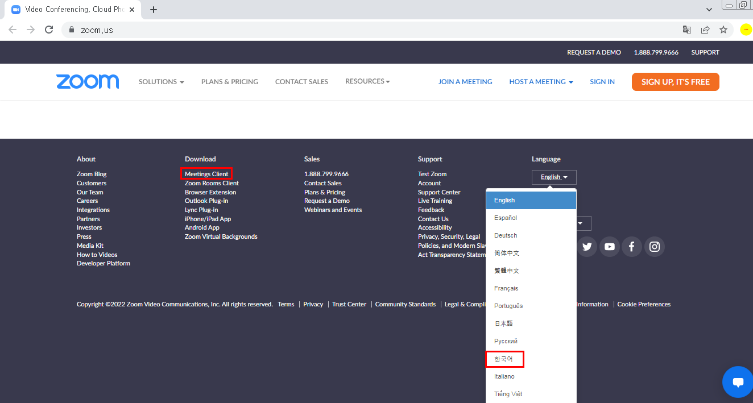Screen dimensions: 753x403
Task: Open Live Training link
Action: pos(435,201)
